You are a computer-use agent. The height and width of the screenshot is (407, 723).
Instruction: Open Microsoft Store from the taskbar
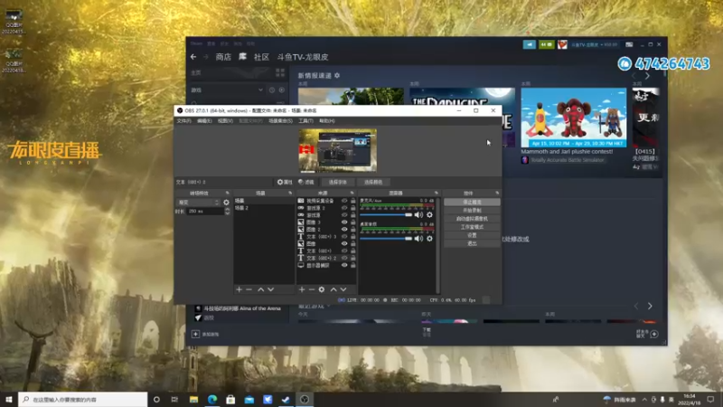230,399
